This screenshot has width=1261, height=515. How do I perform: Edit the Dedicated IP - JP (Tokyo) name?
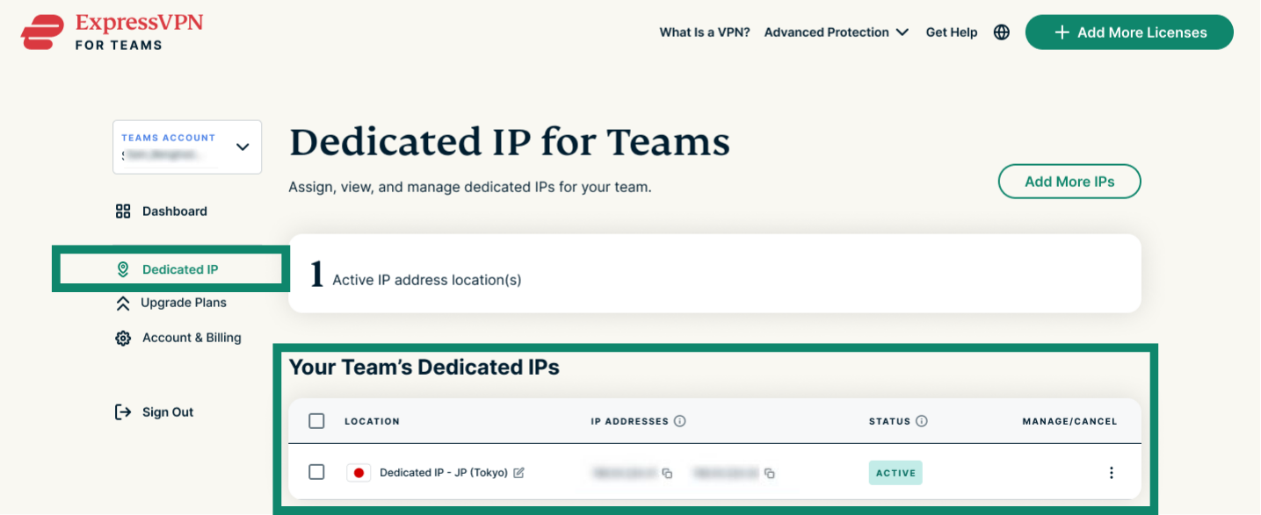point(518,473)
